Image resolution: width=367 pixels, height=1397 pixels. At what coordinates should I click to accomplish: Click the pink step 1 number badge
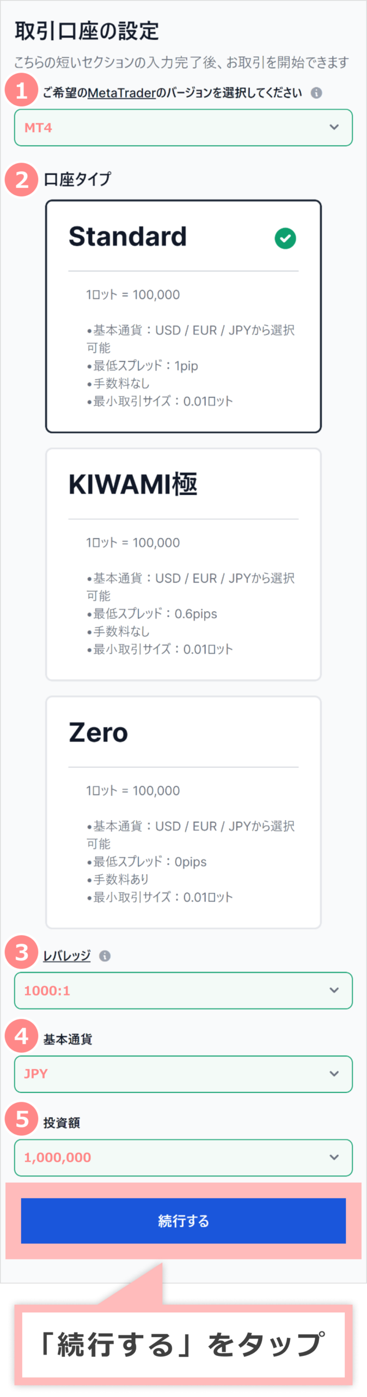coord(21,91)
